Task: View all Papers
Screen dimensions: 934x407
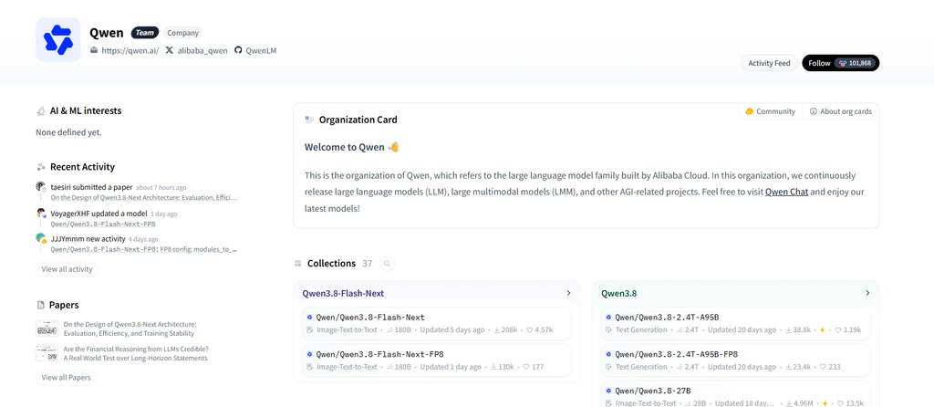Action: click(x=66, y=378)
